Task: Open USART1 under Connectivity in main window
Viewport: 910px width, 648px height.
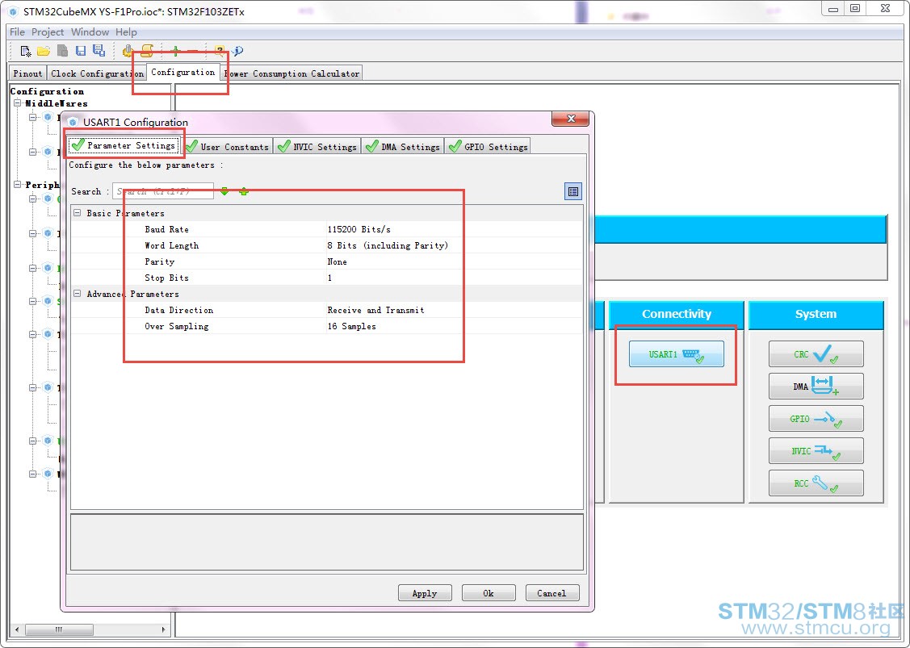Action: (676, 354)
